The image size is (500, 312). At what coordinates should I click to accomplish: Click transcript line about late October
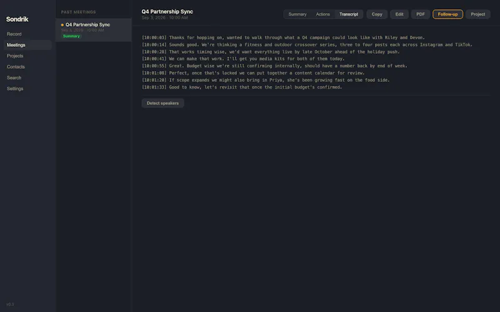[271, 52]
